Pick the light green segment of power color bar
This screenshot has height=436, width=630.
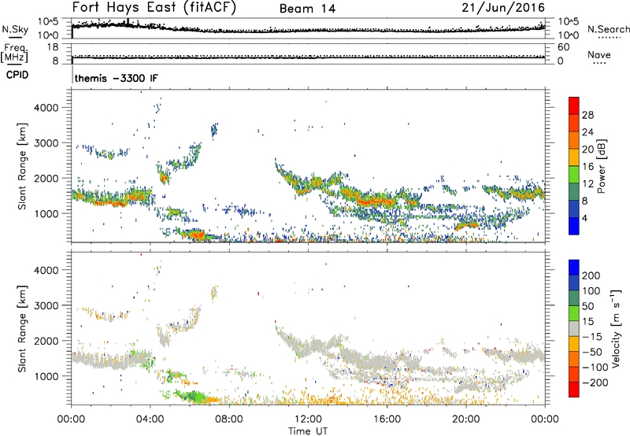(574, 174)
